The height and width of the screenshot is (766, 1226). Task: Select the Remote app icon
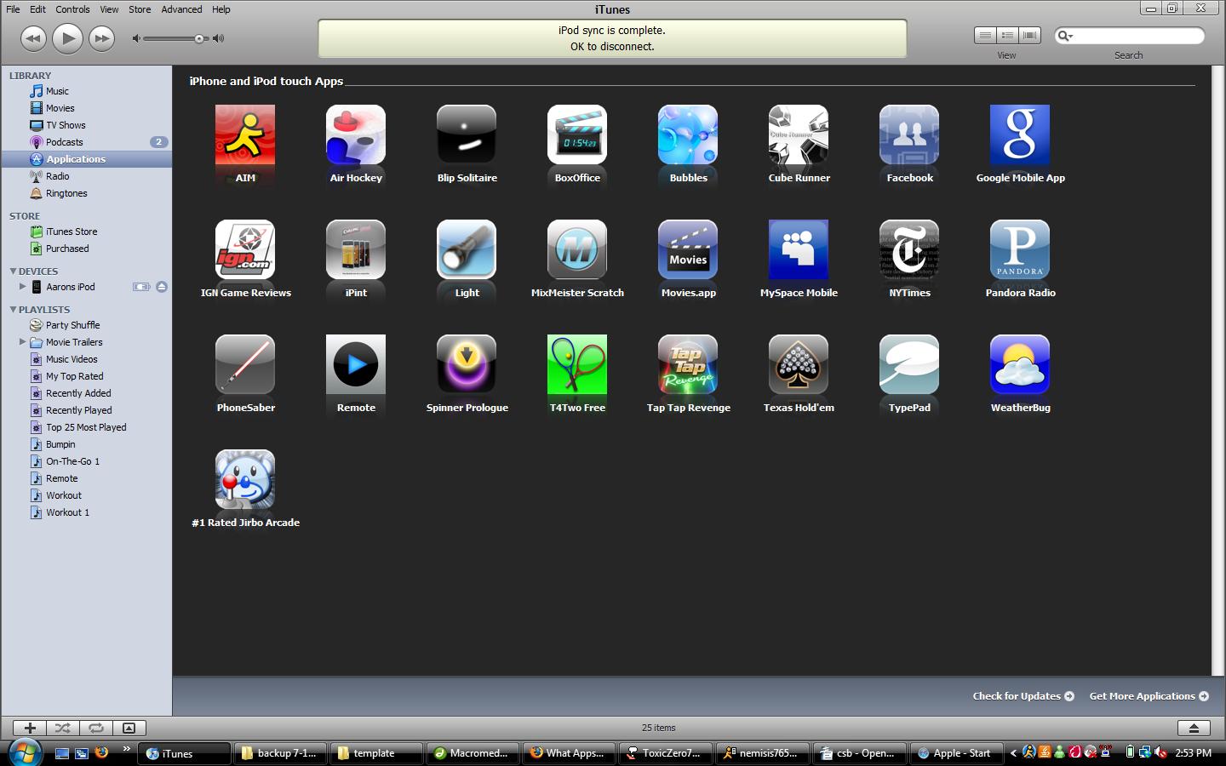(356, 364)
